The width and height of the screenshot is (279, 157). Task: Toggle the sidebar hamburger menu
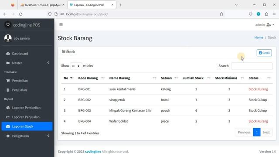click(x=61, y=25)
